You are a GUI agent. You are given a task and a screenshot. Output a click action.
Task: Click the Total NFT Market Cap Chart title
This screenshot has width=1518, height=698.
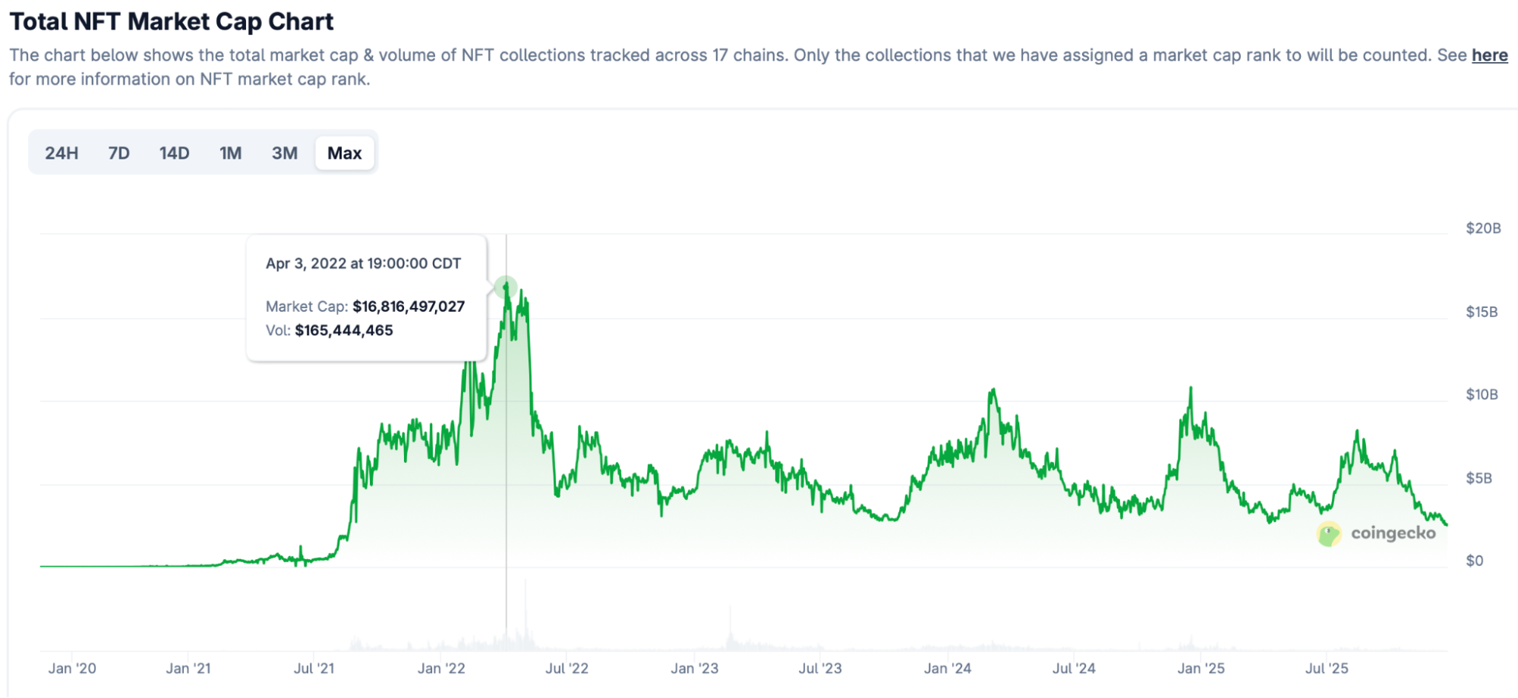[x=172, y=21]
